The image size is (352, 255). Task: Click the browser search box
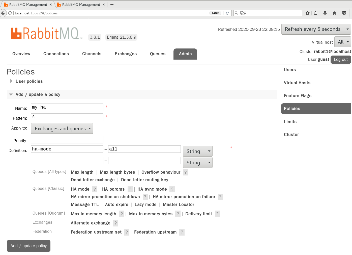click(268, 13)
